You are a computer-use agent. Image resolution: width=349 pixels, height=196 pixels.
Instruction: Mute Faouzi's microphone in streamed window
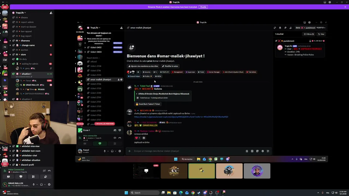pyautogui.click(x=105, y=151)
